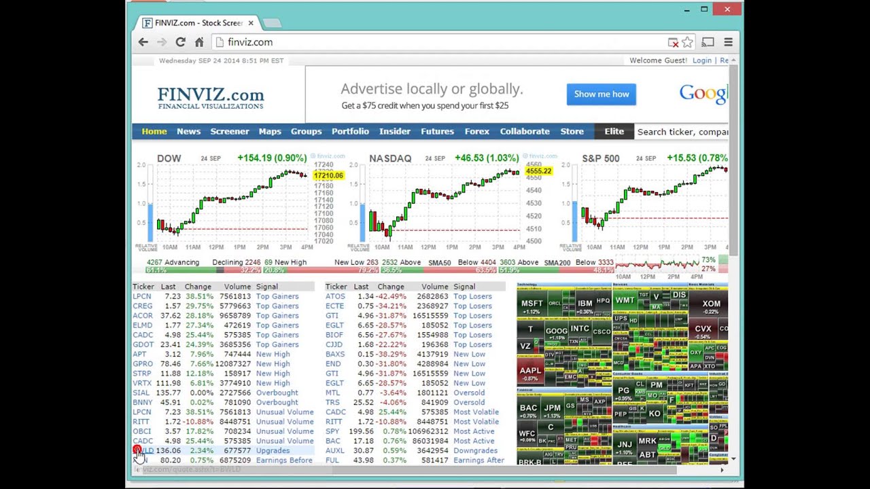Open the Maps page
The height and width of the screenshot is (489, 870).
(x=270, y=131)
